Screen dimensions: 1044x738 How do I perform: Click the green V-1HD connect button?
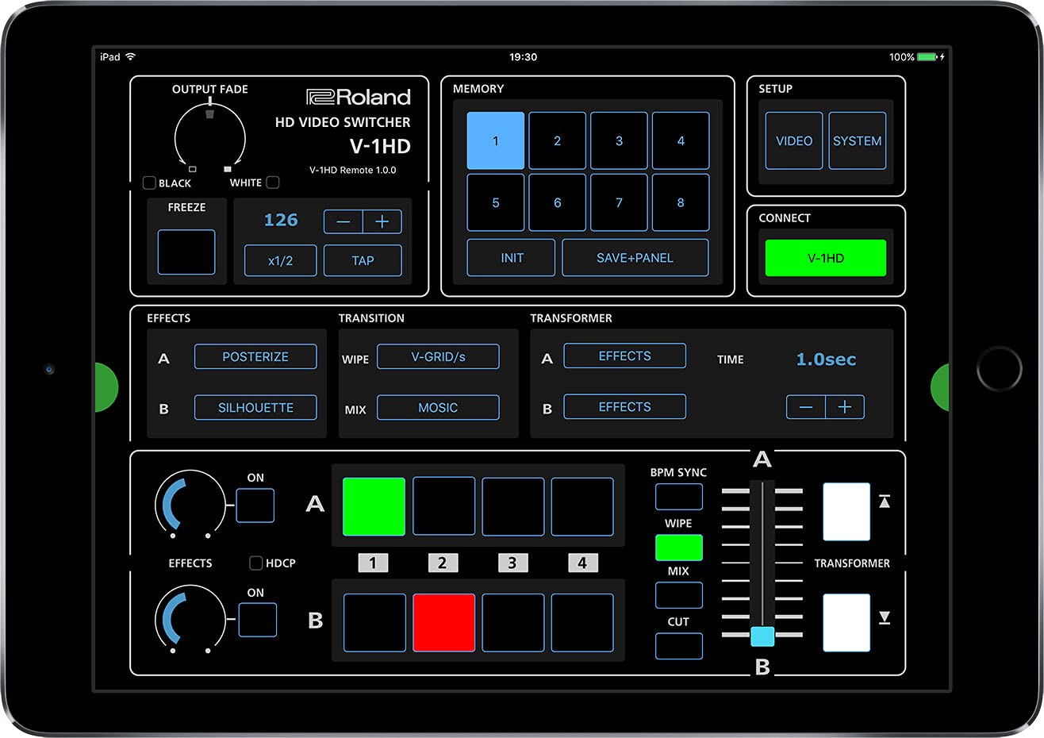826,258
